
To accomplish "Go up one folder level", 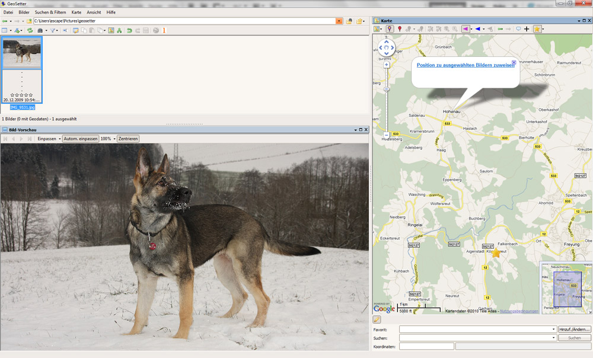I will [29, 21].
